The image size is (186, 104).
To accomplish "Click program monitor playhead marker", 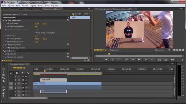I will pos(109,54).
